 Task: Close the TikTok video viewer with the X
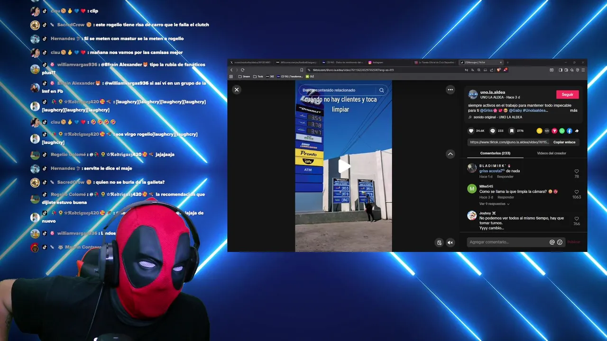point(237,90)
